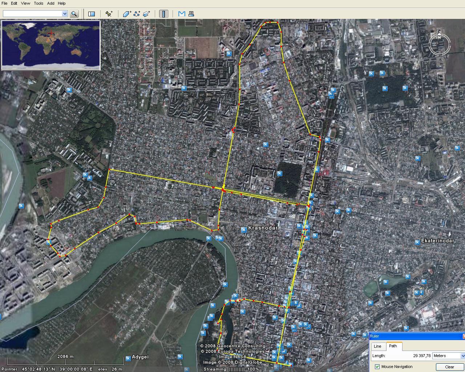The height and width of the screenshot is (372, 465).
Task: Select the Add Path tool
Action: [x=137, y=14]
